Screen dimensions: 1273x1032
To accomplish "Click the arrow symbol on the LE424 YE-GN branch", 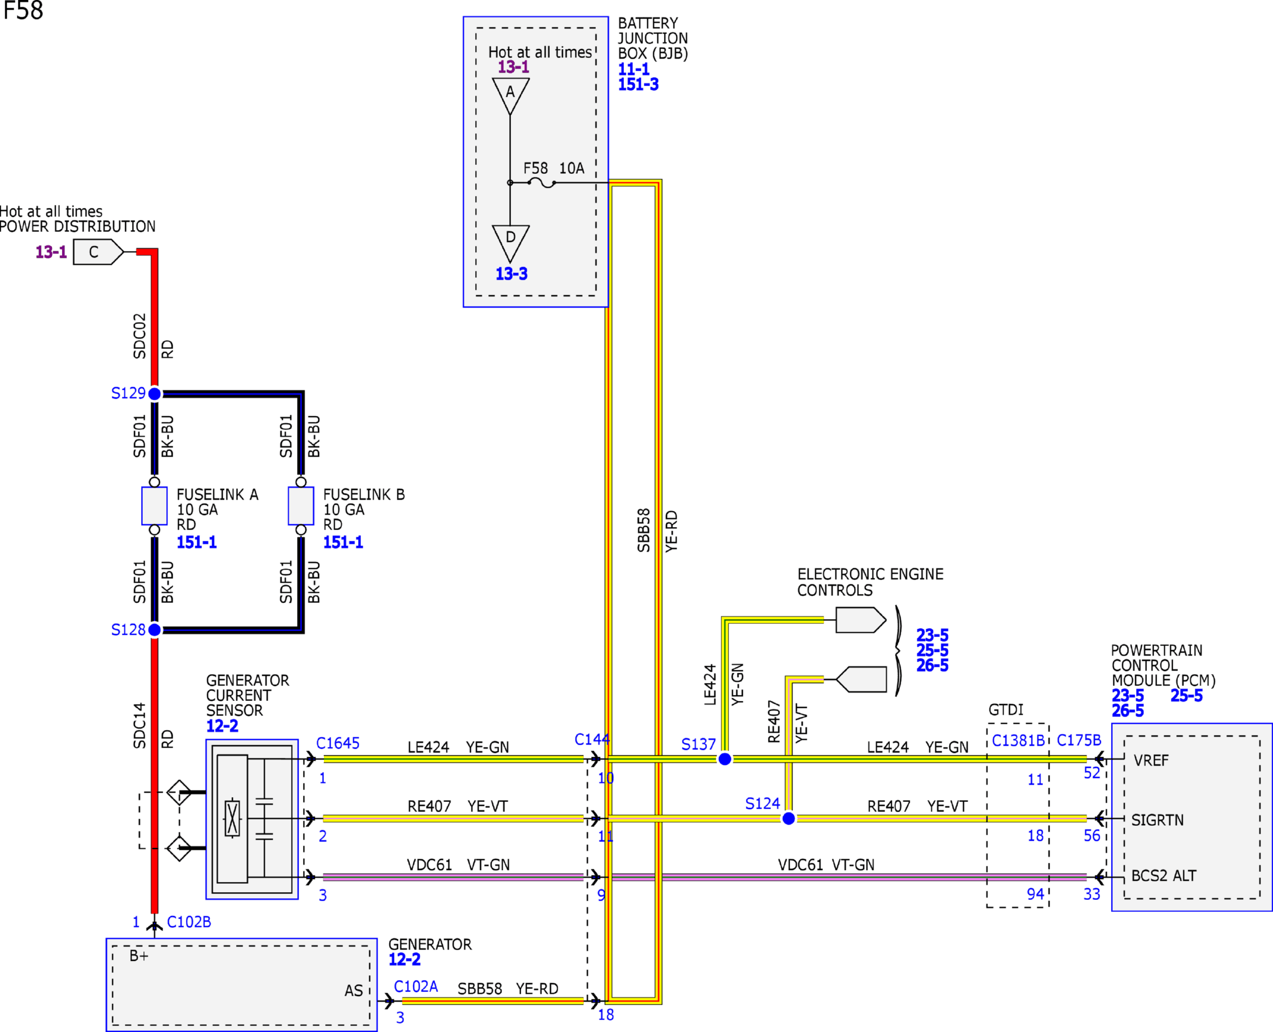I will pyautogui.click(x=861, y=620).
